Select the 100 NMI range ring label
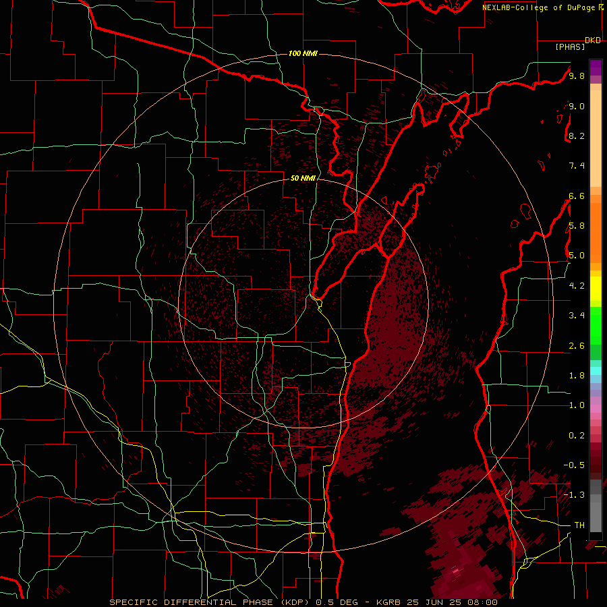 303,53
